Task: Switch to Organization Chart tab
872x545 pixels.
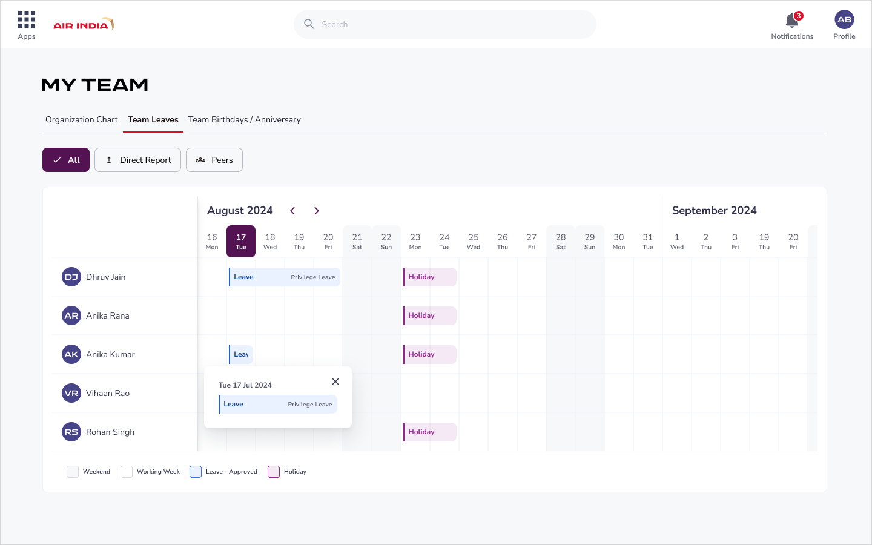Action: (82, 119)
